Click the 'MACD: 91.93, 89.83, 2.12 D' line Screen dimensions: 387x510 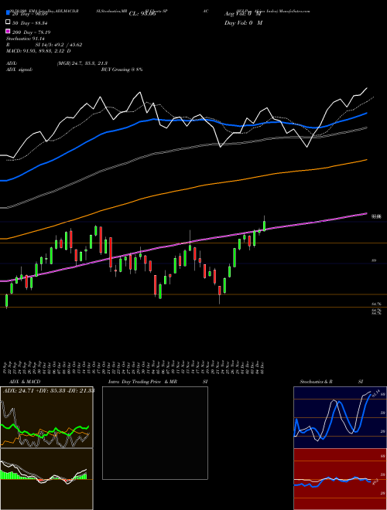coord(39,51)
